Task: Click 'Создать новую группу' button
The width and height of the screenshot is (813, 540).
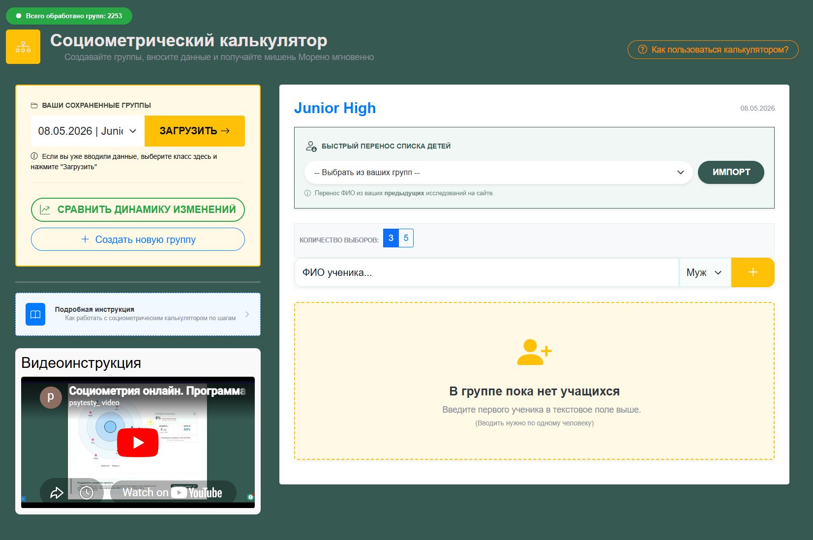Action: (x=138, y=240)
